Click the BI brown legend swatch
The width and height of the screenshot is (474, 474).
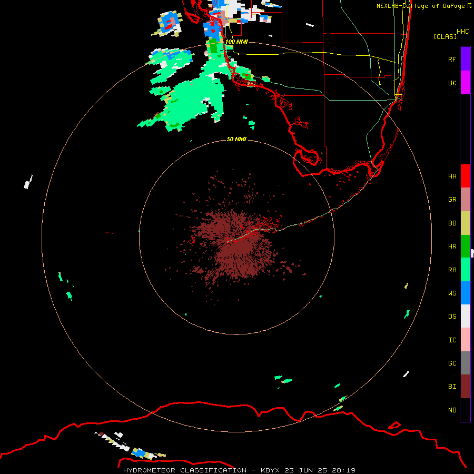click(x=465, y=387)
